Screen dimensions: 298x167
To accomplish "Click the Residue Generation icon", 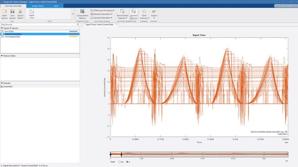I will coord(92,14).
